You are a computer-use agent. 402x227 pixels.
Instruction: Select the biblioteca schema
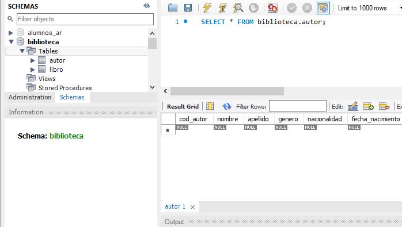click(43, 42)
